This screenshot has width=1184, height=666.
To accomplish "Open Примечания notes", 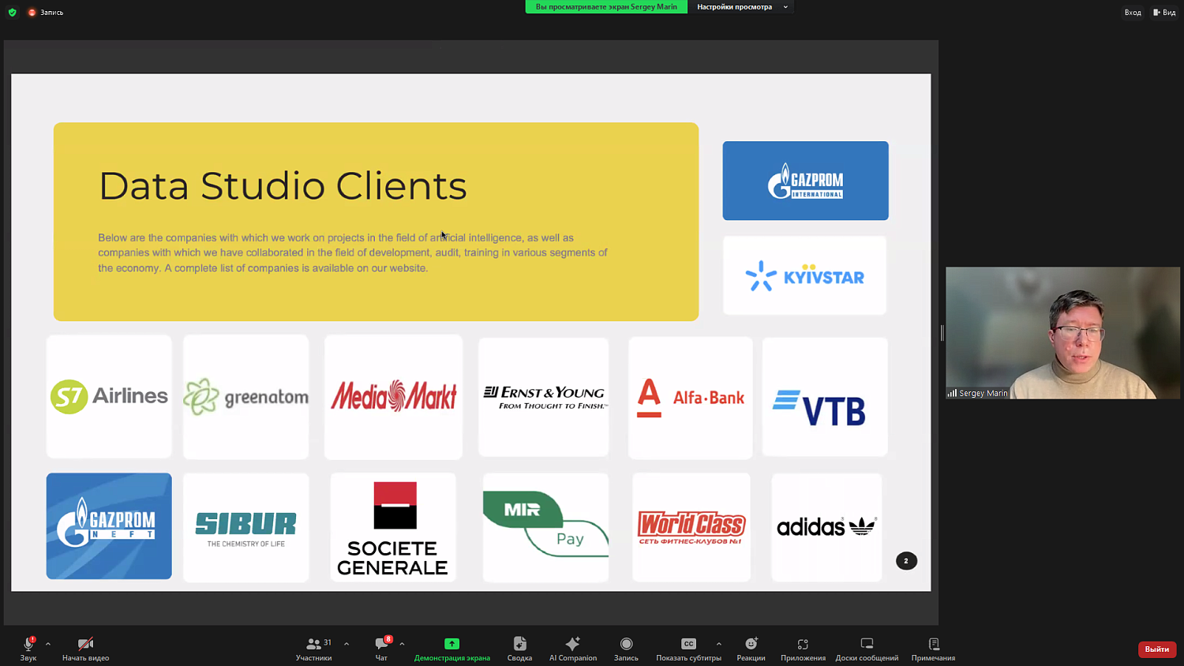I will pos(933,649).
